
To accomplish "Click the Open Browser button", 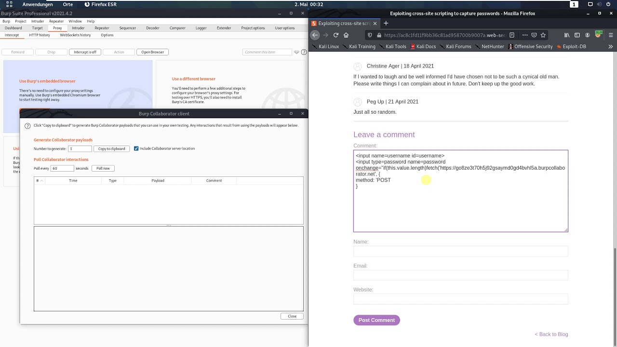I will [x=153, y=52].
